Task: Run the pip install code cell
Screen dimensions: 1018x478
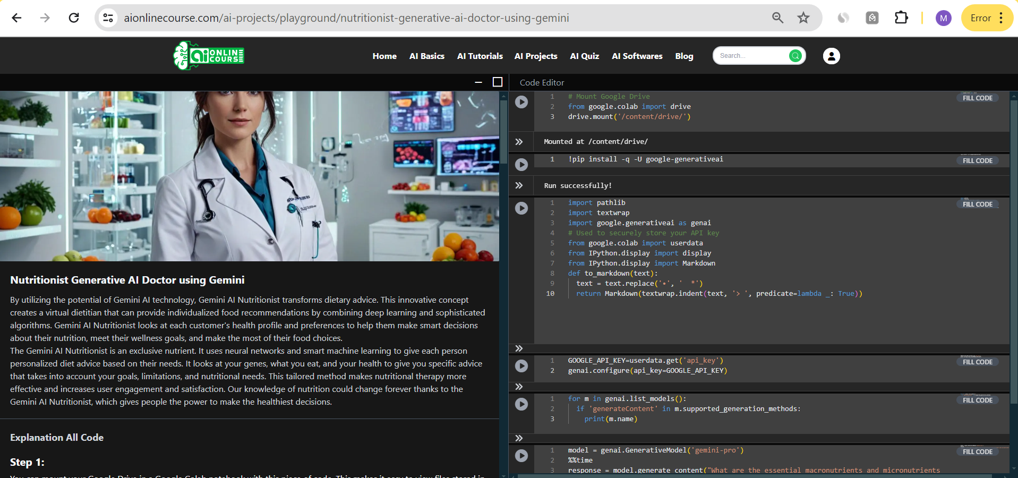Action: (x=521, y=165)
